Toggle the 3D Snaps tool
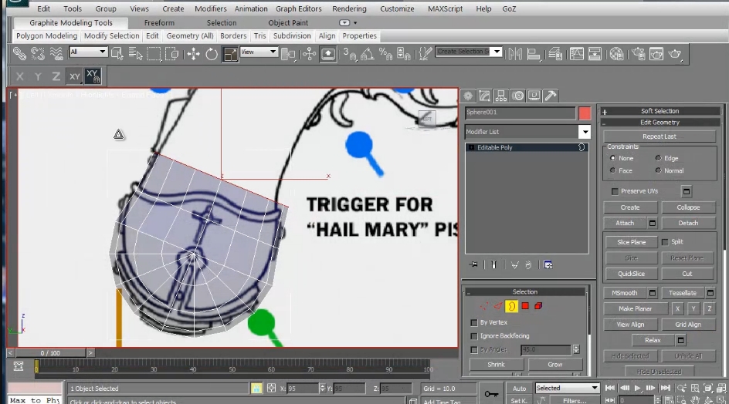 coord(350,54)
